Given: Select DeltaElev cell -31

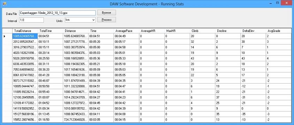Looking at the screenshot, I should 253,97.
